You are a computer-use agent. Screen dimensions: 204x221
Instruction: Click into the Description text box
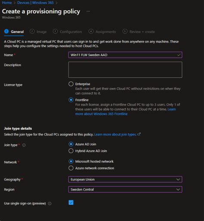click(125, 70)
